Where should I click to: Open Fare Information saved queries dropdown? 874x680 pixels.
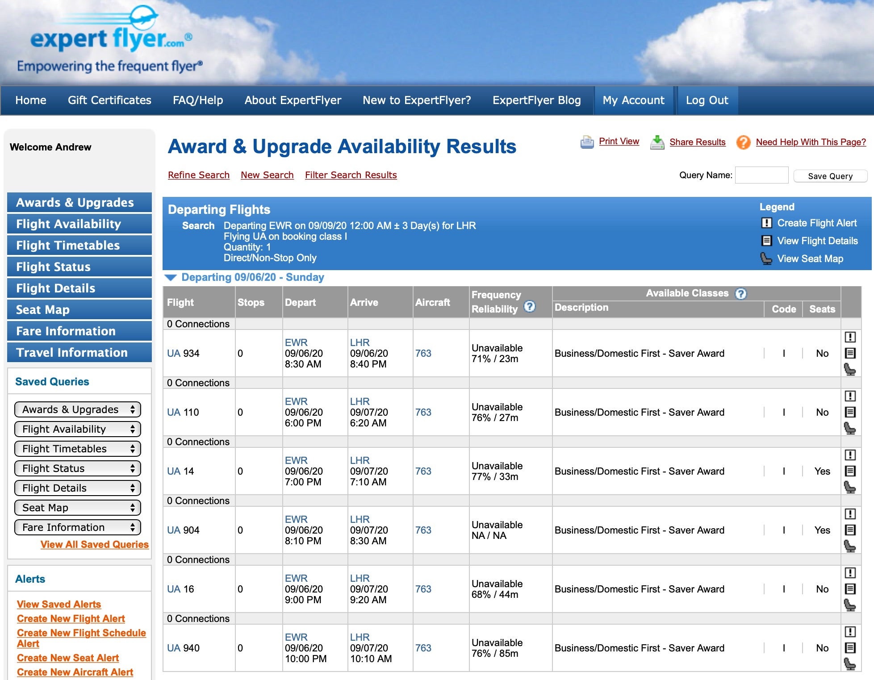tap(78, 527)
